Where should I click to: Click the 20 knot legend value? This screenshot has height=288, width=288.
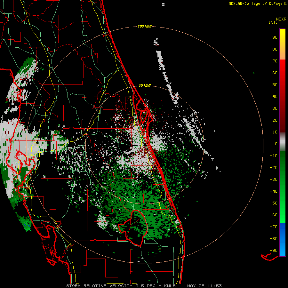click(275, 120)
